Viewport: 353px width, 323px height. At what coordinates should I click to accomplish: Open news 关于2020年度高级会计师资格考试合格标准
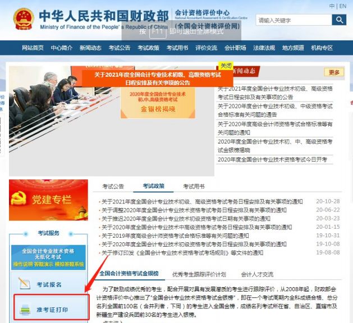tap(275, 128)
